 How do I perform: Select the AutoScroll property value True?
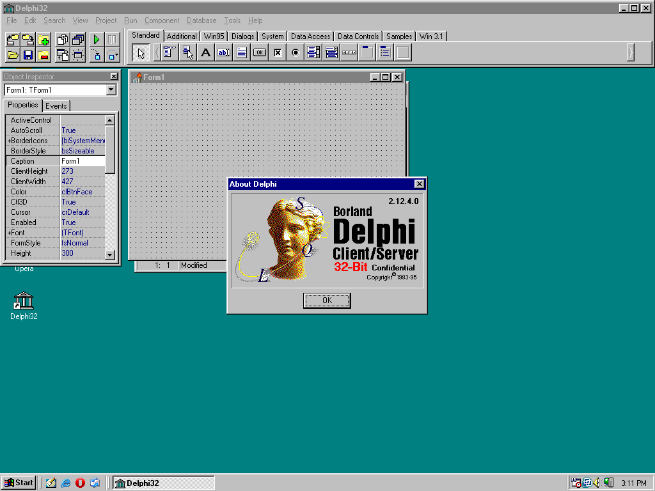point(83,130)
